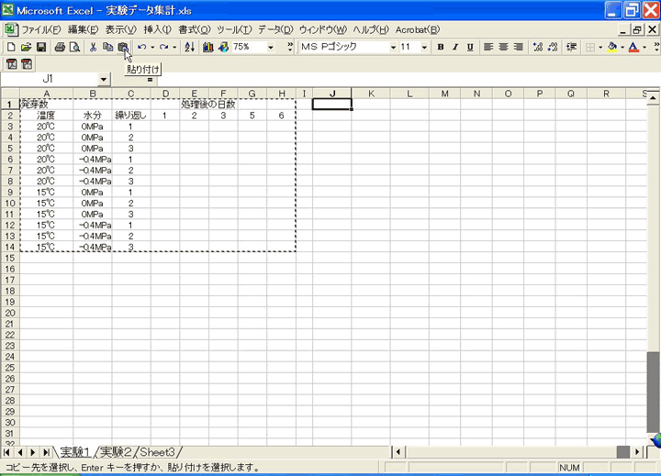
Task: Open the Print Preview icon
Action: (74, 47)
